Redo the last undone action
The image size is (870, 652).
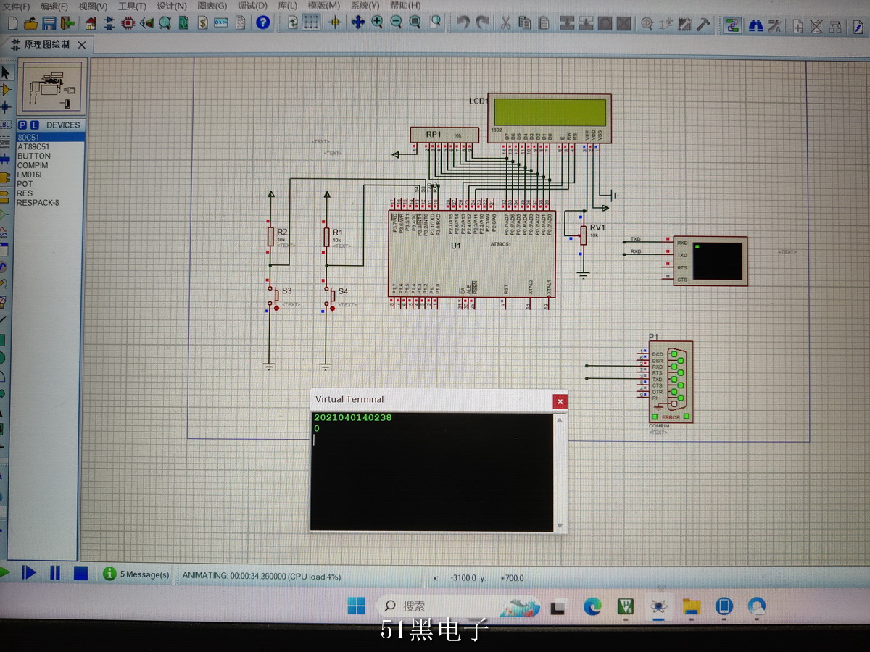pos(482,22)
